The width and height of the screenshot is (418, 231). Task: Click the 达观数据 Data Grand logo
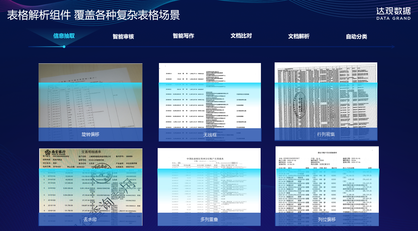(393, 14)
